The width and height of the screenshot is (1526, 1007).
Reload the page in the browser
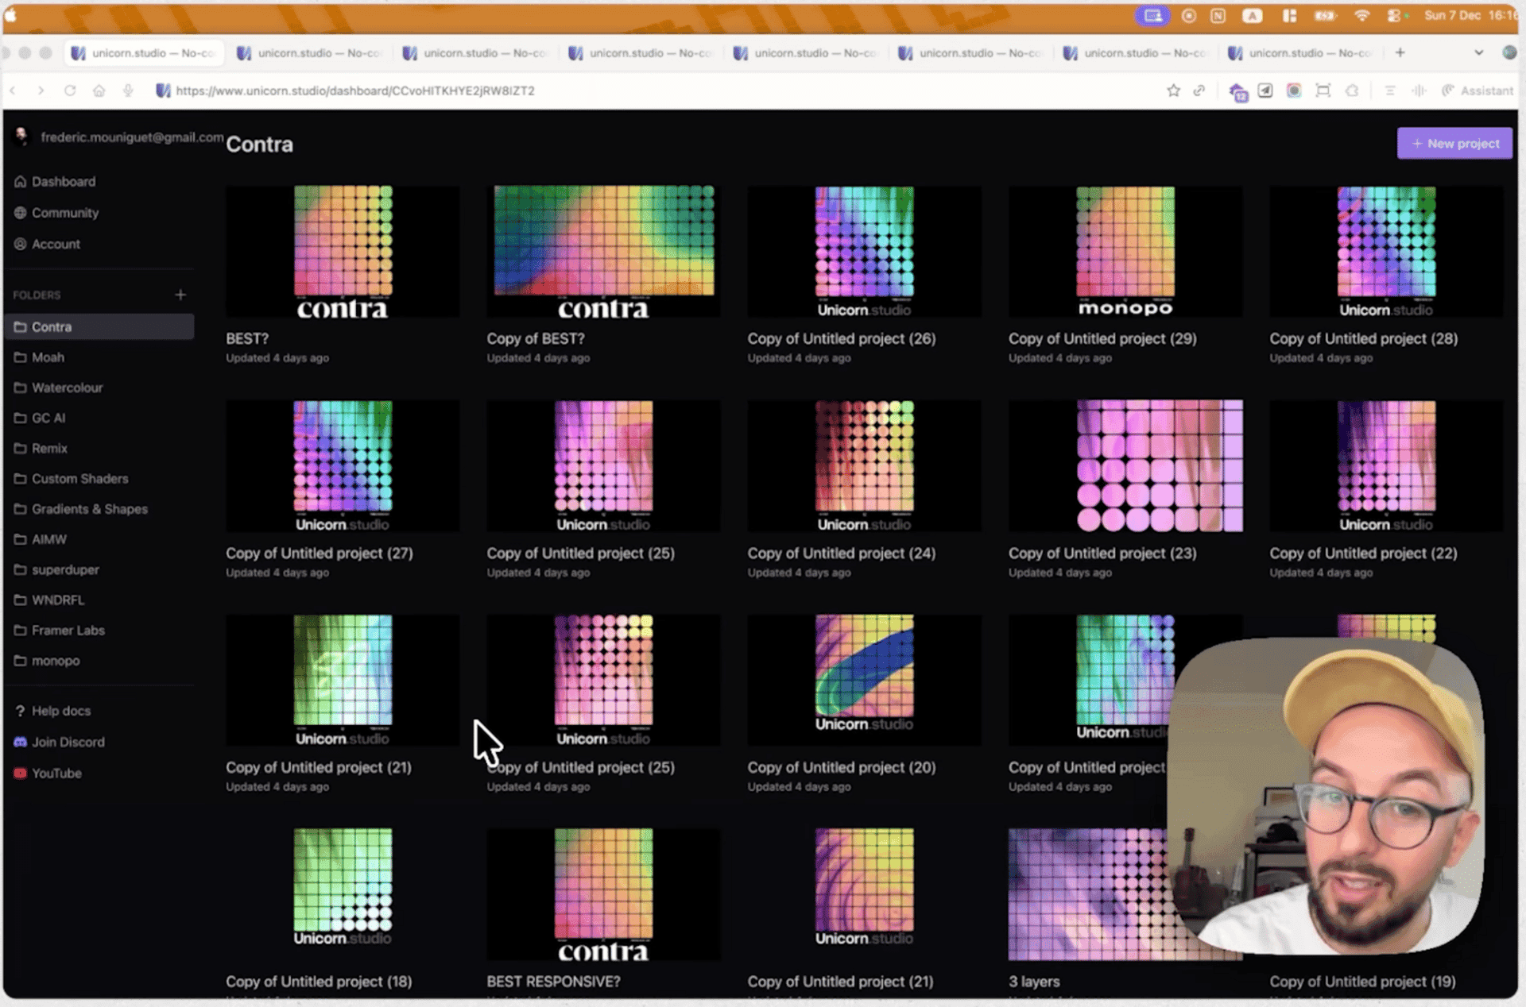click(70, 91)
